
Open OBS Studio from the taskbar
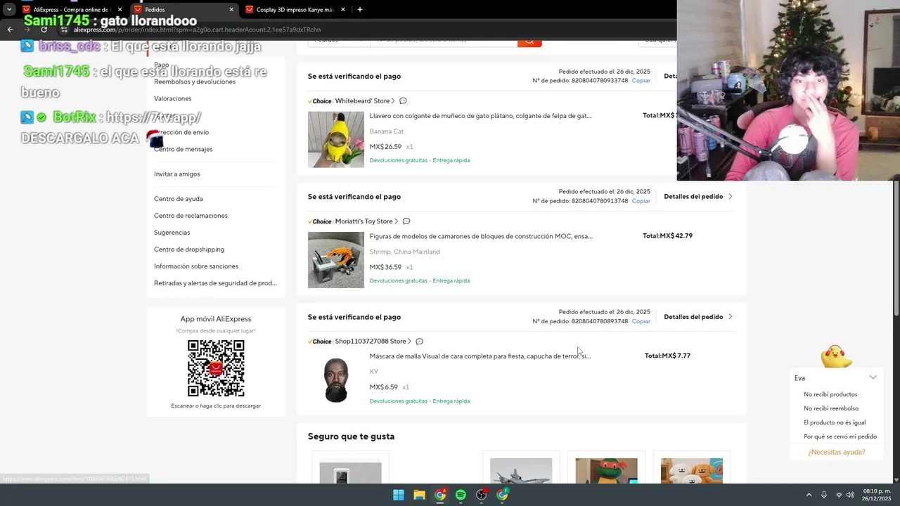point(482,495)
